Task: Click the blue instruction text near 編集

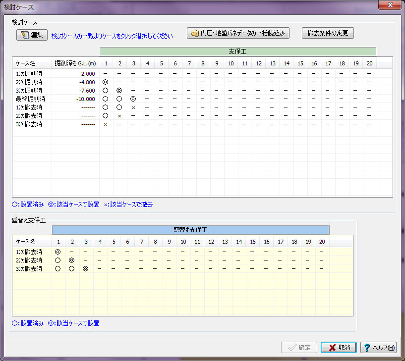Action: pyautogui.click(x=112, y=36)
